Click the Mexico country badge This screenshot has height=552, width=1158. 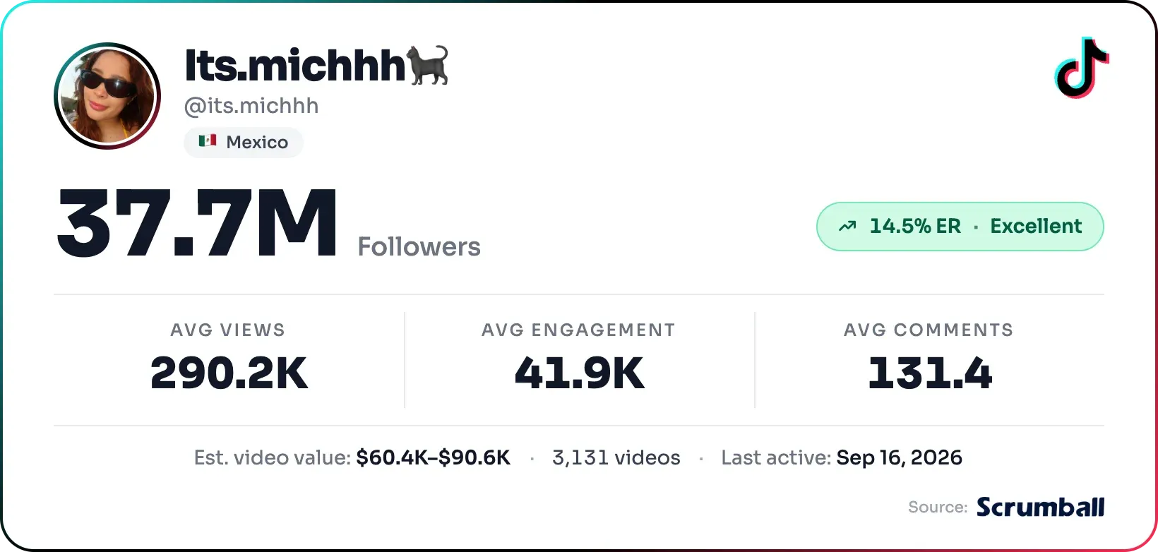point(244,143)
